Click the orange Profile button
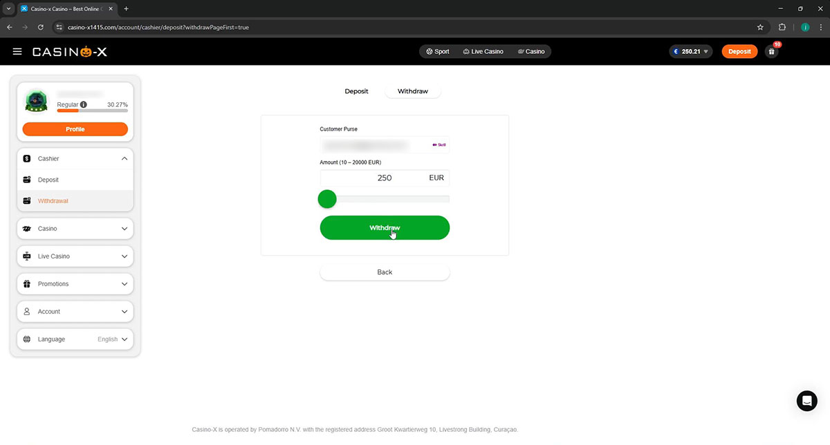This screenshot has width=830, height=445. point(75,129)
